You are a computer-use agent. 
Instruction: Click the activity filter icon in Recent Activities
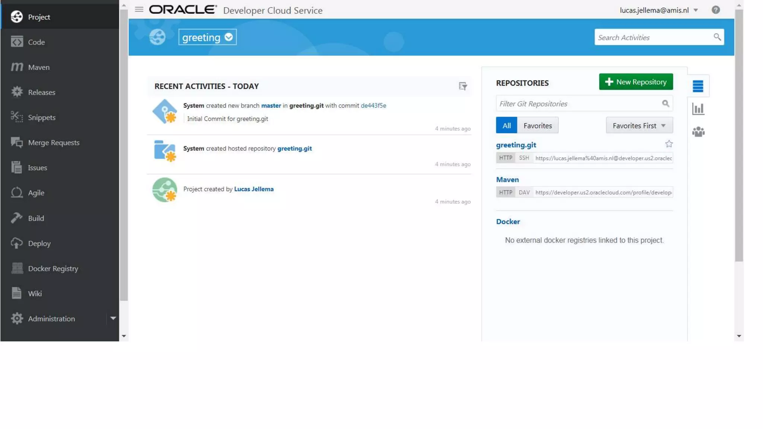462,86
